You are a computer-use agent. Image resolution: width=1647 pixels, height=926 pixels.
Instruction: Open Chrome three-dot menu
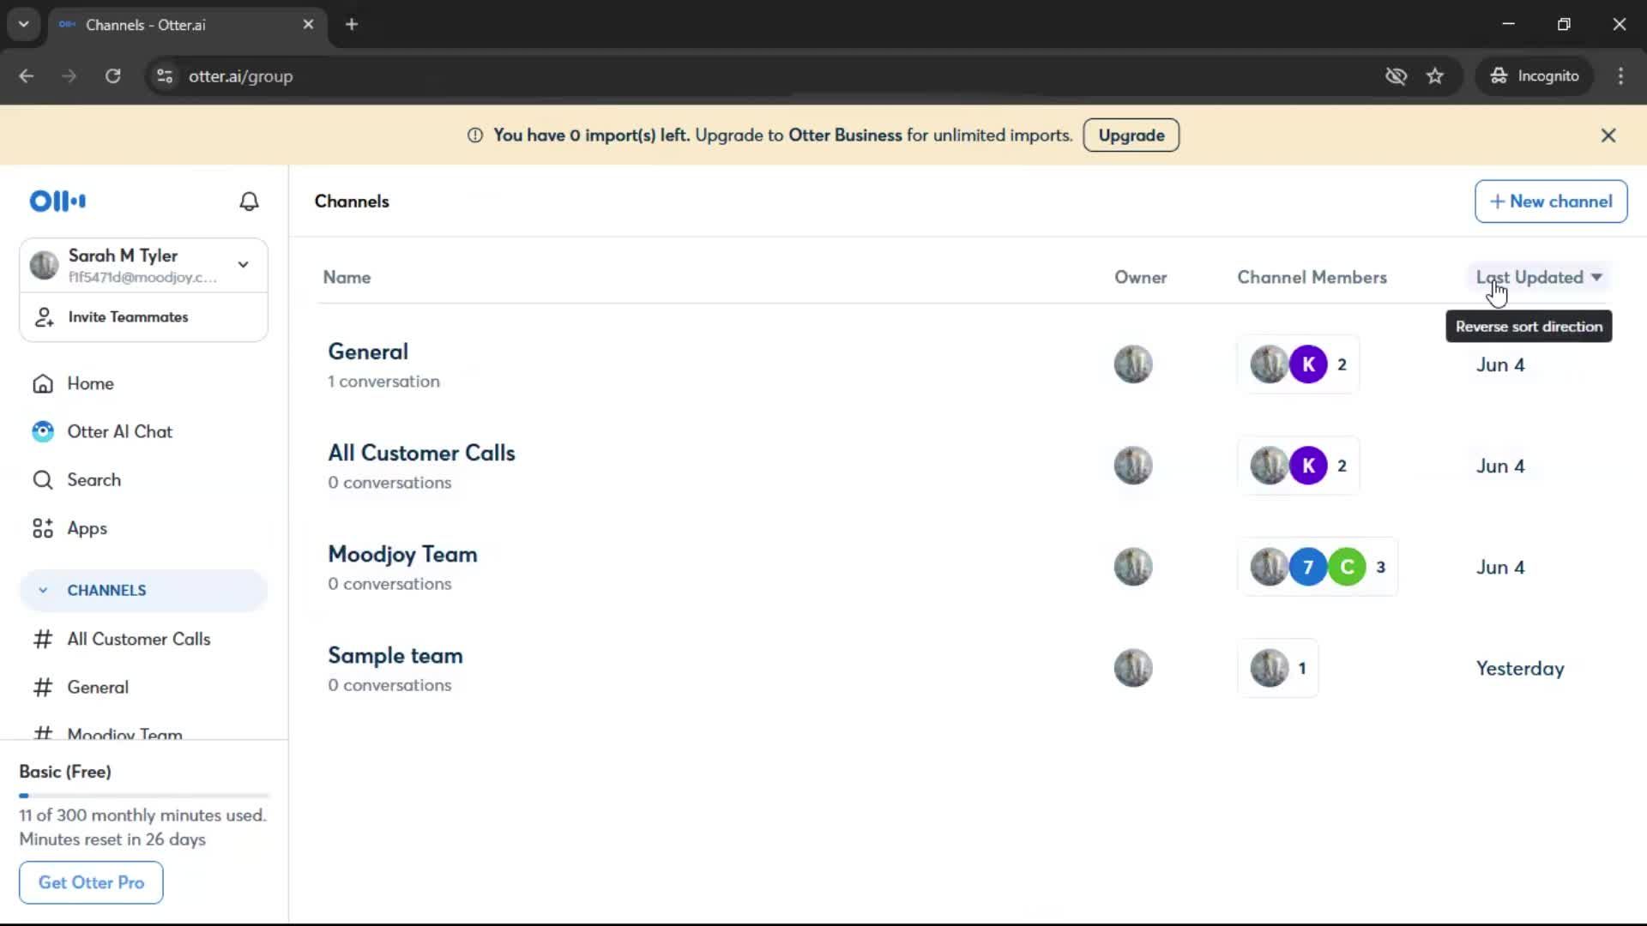1620,76
